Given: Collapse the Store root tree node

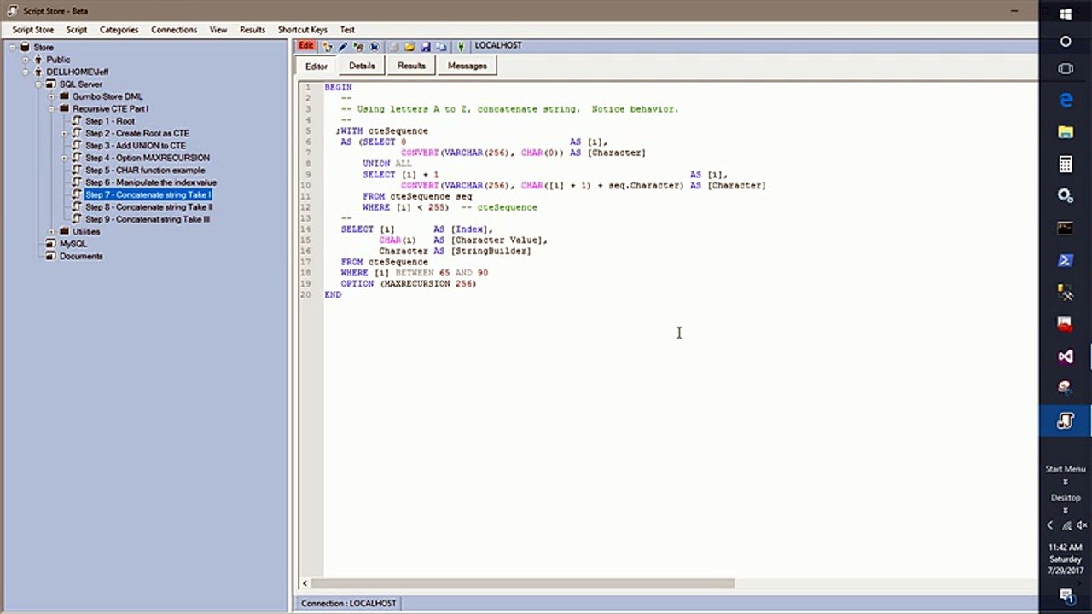Looking at the screenshot, I should click(13, 48).
